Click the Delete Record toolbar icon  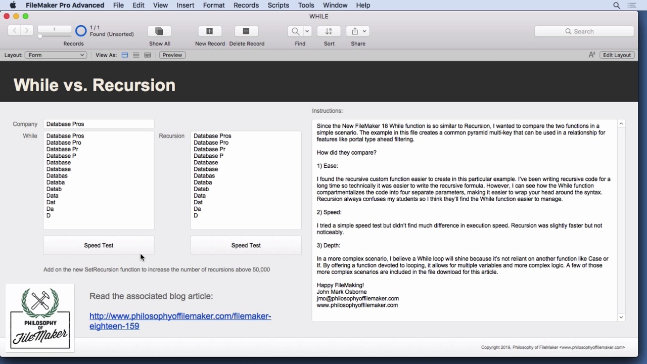[247, 31]
